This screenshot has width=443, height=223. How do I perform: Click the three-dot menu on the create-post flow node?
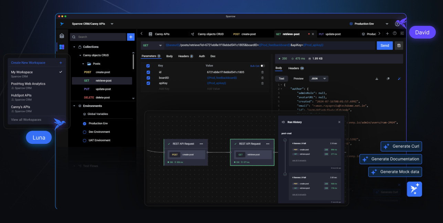[x=201, y=144]
